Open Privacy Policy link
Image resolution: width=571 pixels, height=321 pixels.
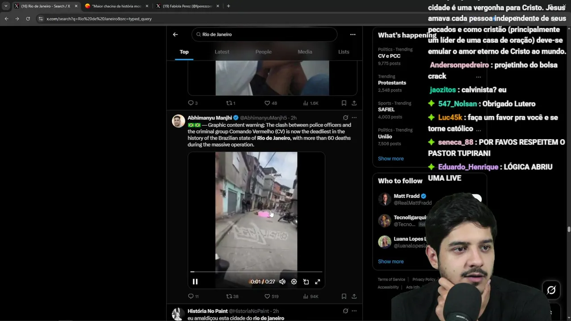click(x=424, y=280)
